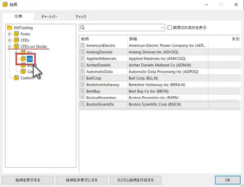244x187 pixels.
Task: Select the BostonScientific symbol name
Action: tap(100, 104)
